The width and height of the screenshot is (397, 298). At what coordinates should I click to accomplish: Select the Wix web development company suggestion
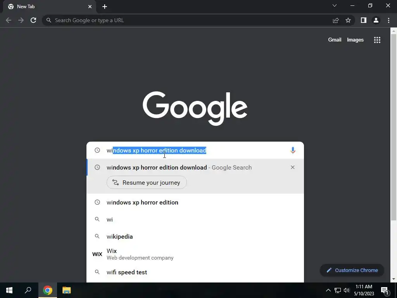tap(195, 254)
